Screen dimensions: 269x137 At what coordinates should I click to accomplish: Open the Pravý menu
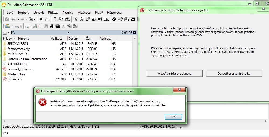coord(99,13)
